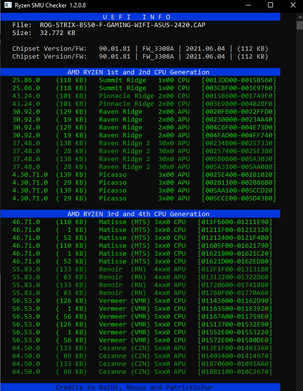
Task: Click 'Summit Ridge' in the row ending 0015B560
Action: click(123, 80)
